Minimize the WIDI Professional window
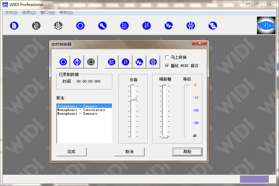 [x=248, y=3]
